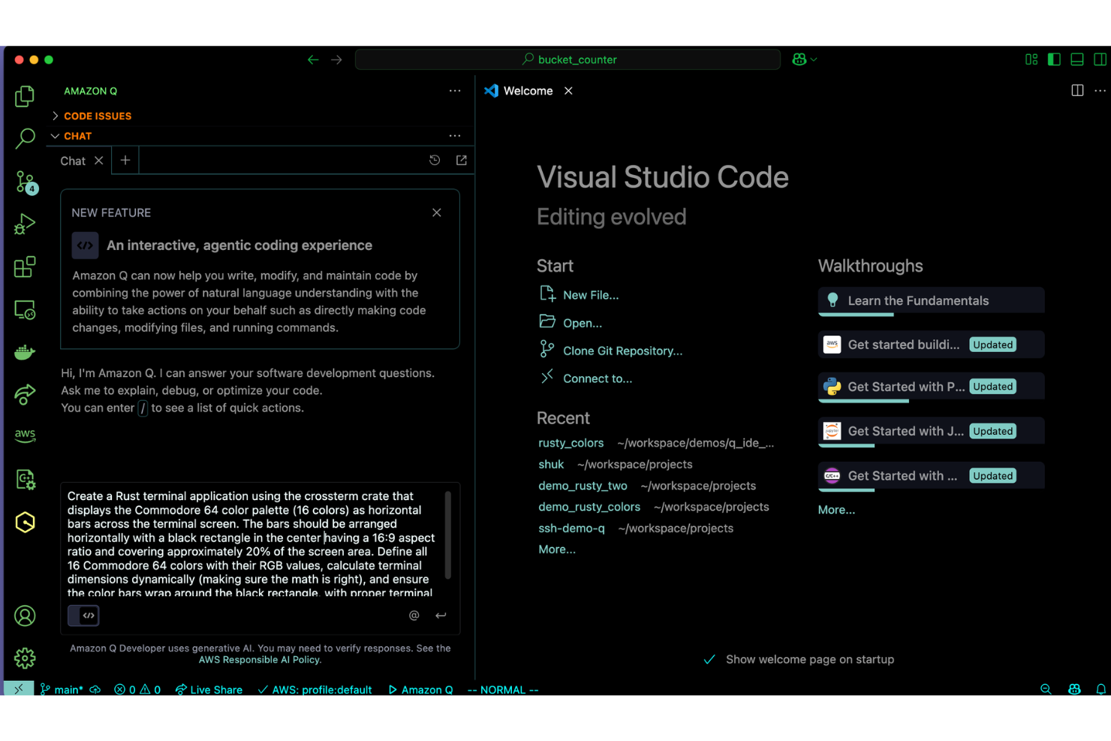The width and height of the screenshot is (1111, 741).
Task: Add a new chat tab
Action: click(125, 160)
